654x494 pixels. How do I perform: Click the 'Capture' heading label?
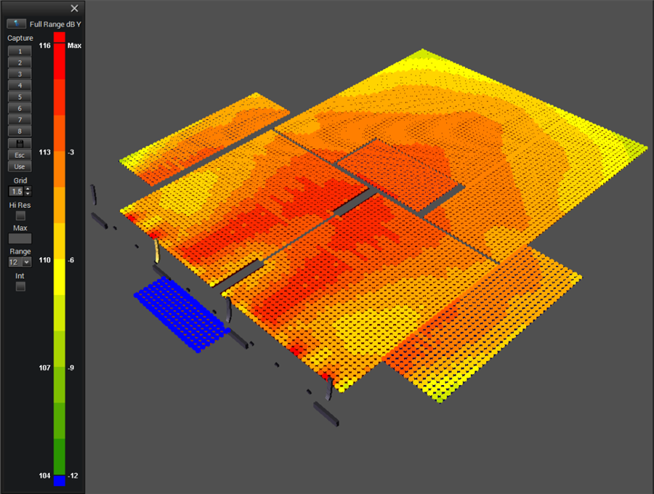20,38
